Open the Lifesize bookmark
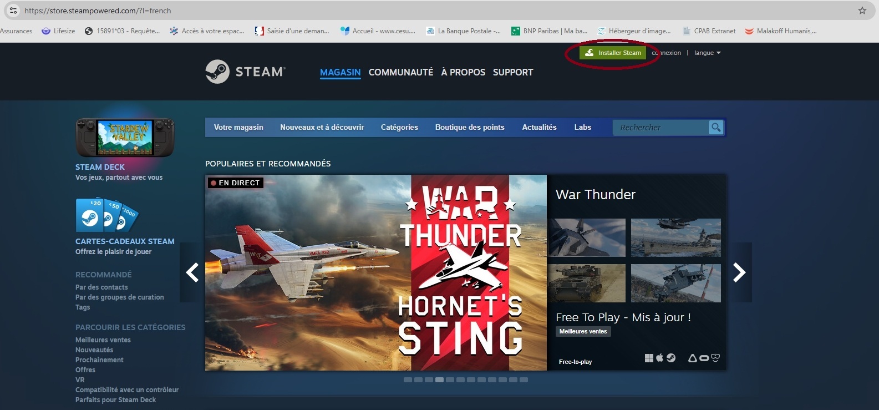This screenshot has width=879, height=410. [59, 31]
